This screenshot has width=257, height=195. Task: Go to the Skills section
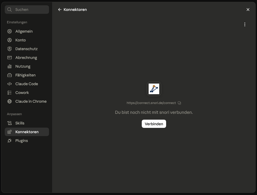(x=27, y=123)
